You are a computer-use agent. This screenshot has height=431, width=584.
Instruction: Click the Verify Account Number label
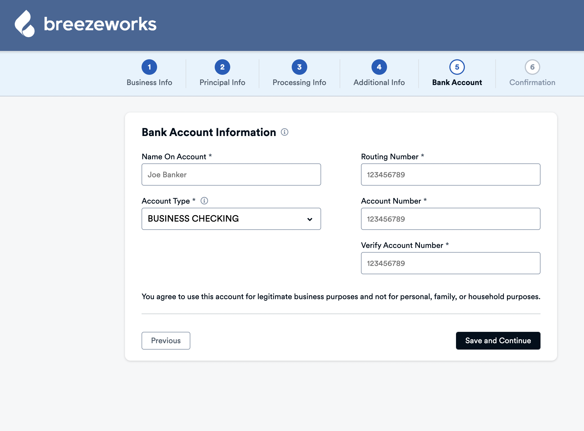coord(405,245)
